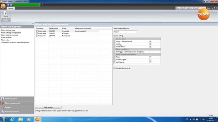Screen dimensions: 218x122
Task: Enable the Light signal checkbox
Action: pos(150,62)
